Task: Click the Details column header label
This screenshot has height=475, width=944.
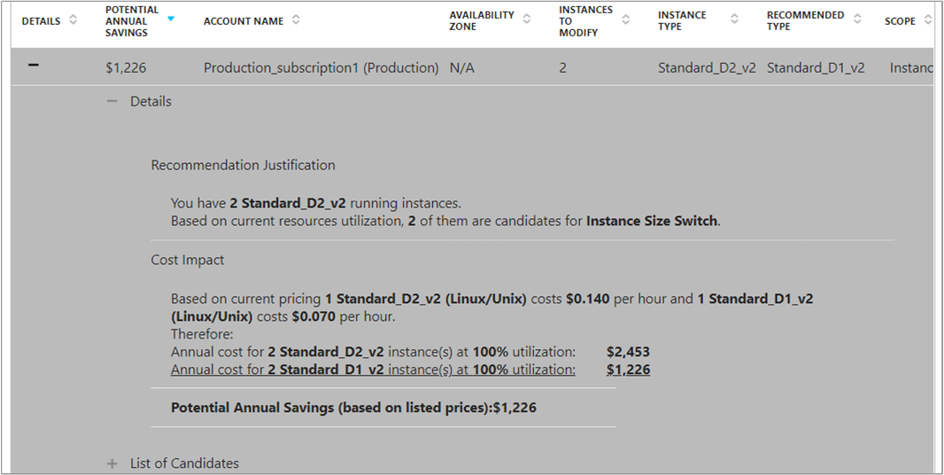Action: point(41,21)
